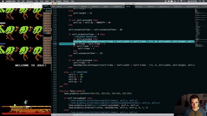Click the AirPlay display icon

click(175, 1)
